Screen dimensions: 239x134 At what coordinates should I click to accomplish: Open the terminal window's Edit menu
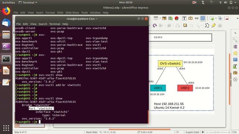[x=25, y=24]
